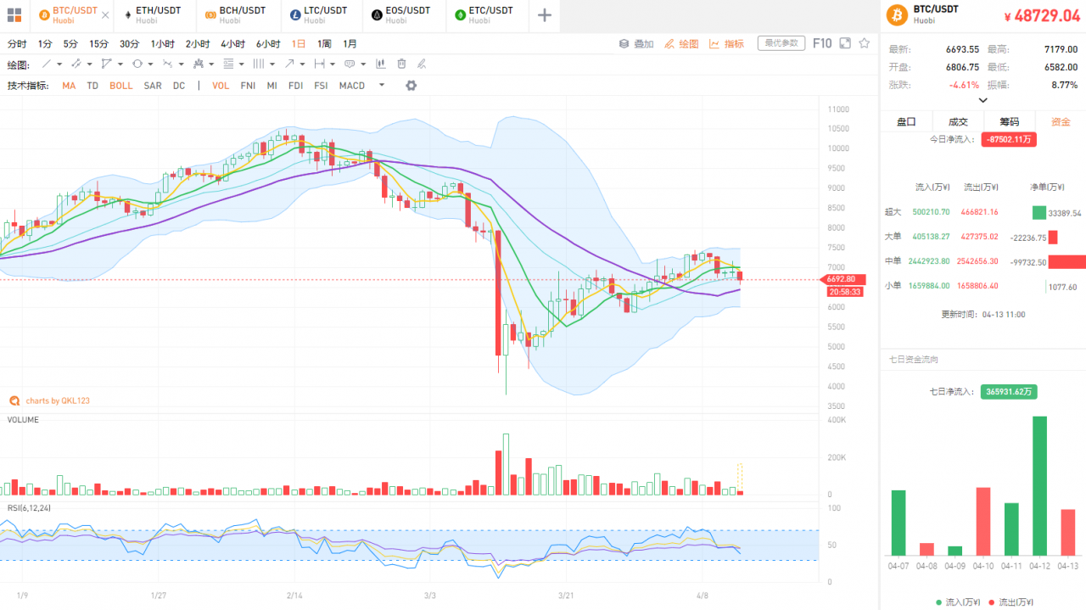Toggle the MACD indicator
The height and width of the screenshot is (610, 1086).
click(x=352, y=86)
